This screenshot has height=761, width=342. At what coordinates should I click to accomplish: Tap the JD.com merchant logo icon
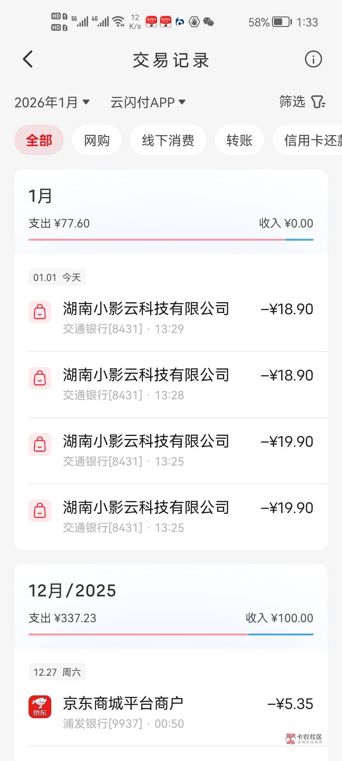point(40,706)
